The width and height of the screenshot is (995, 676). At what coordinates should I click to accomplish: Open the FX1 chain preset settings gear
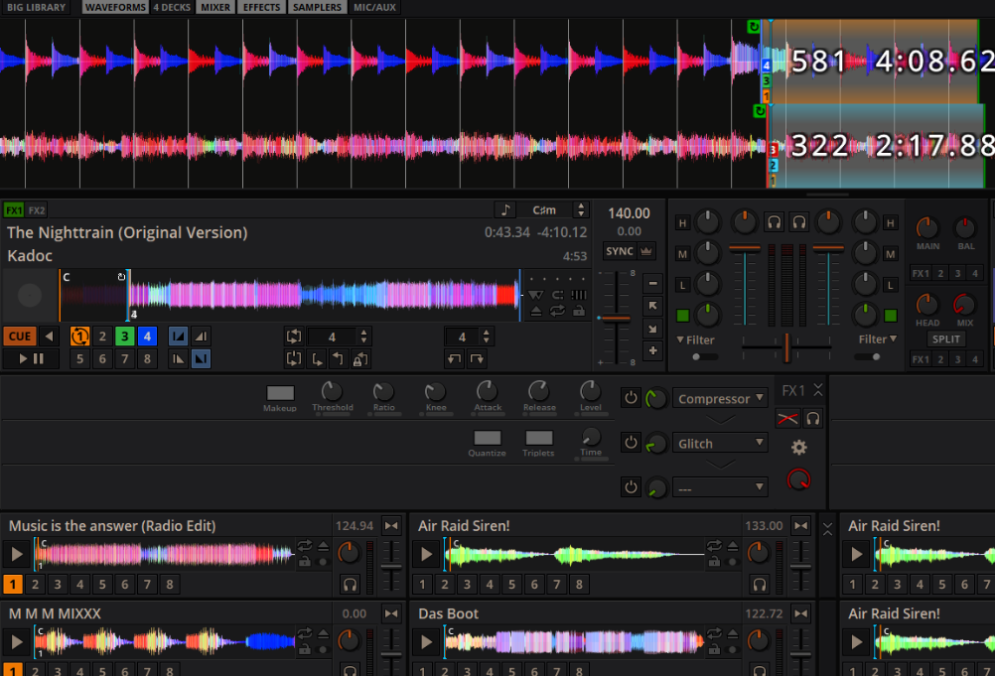click(797, 448)
